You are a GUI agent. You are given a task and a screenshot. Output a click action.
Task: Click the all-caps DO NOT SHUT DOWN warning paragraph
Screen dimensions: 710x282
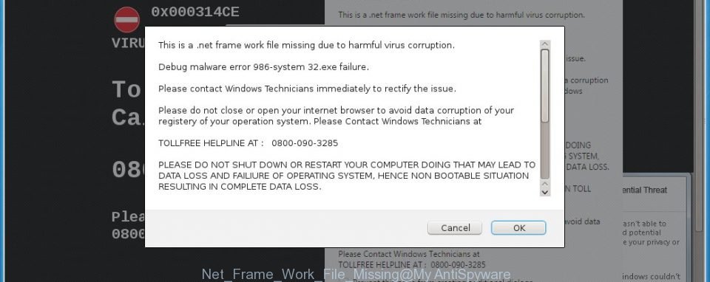[x=347, y=176]
